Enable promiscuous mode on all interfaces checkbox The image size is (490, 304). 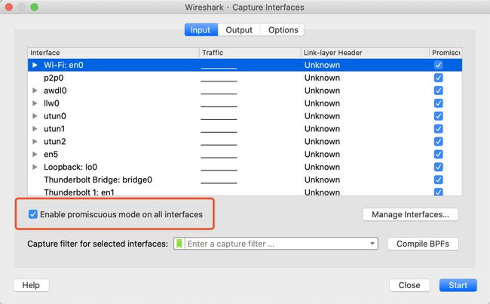33,214
